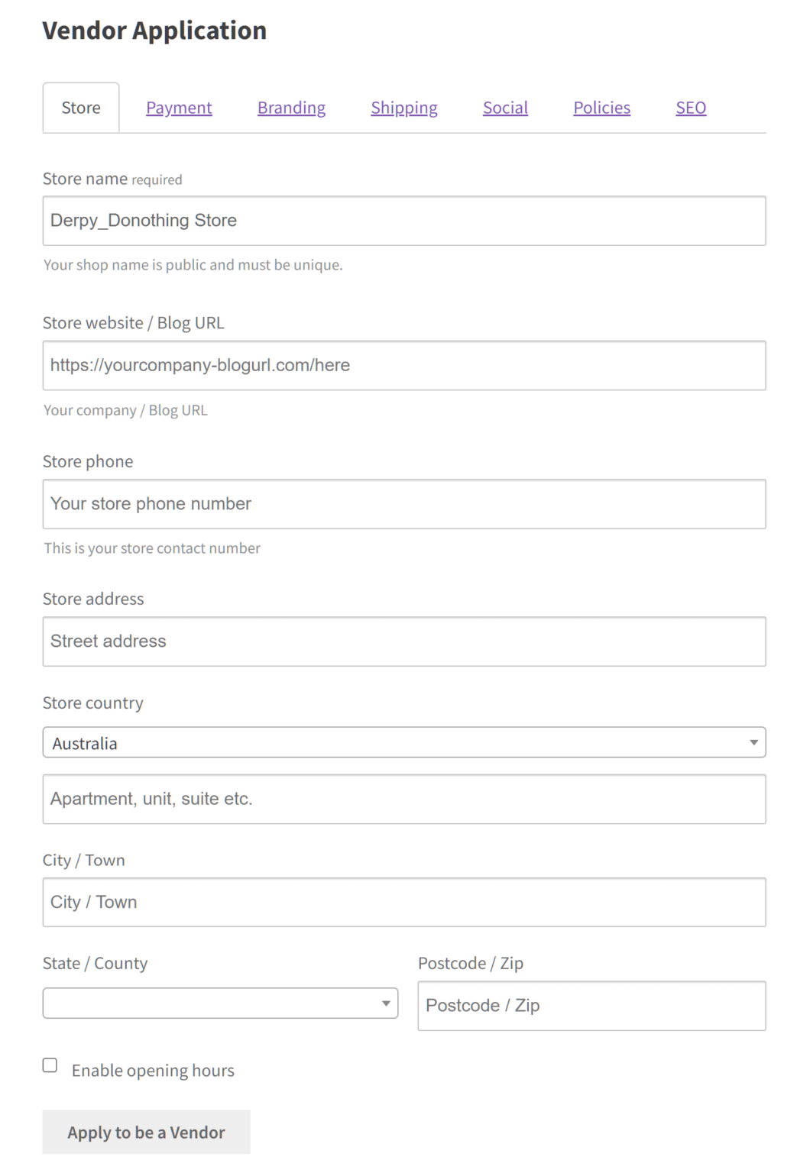This screenshot has width=810, height=1173.
Task: Click the country dropdown arrow
Action: click(754, 742)
